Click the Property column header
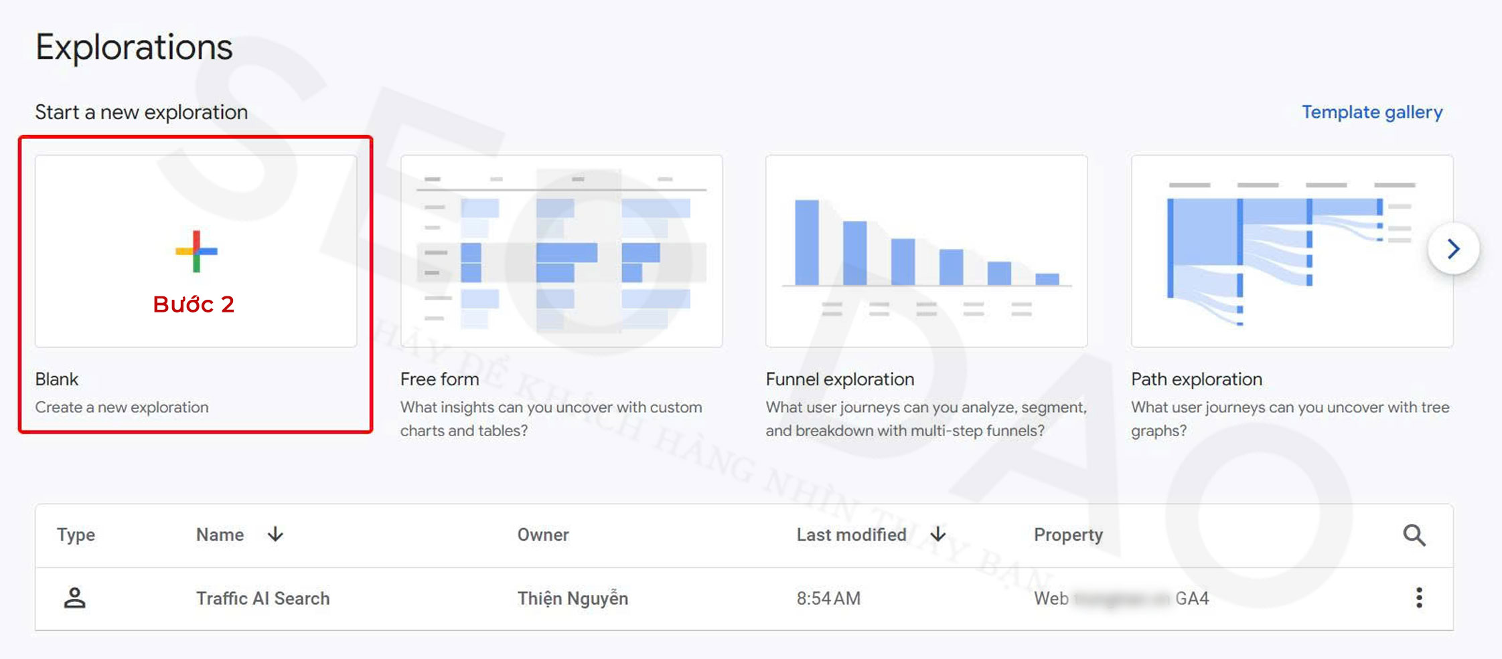Image resolution: width=1502 pixels, height=659 pixels. [x=1068, y=535]
